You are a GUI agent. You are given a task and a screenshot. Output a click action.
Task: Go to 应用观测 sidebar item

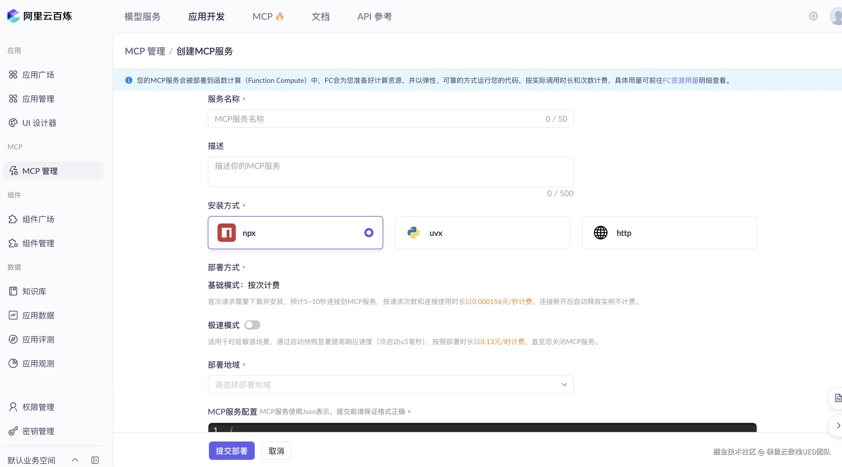pyautogui.click(x=38, y=364)
